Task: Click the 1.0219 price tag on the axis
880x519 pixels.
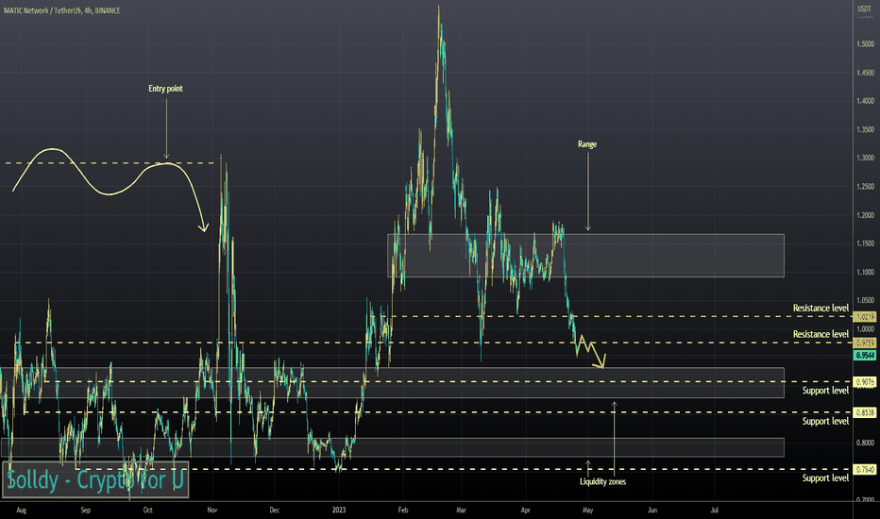Action: 865,317
